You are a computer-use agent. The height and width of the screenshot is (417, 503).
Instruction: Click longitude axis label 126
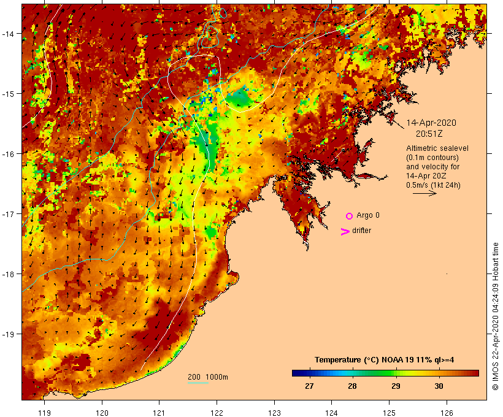pyautogui.click(x=447, y=413)
